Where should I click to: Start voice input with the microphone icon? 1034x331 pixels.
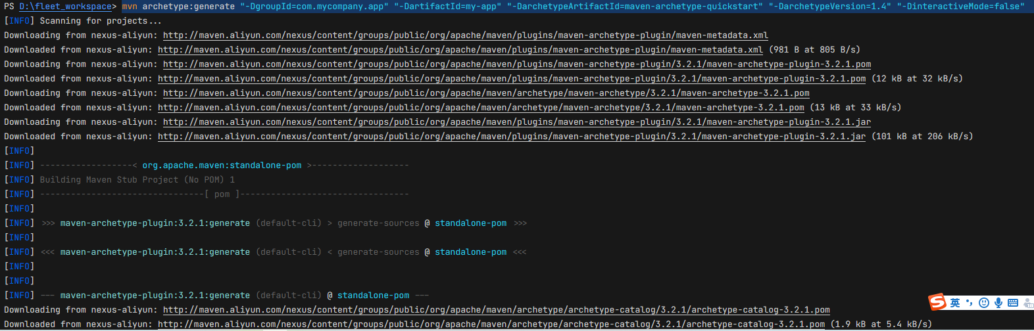998,303
